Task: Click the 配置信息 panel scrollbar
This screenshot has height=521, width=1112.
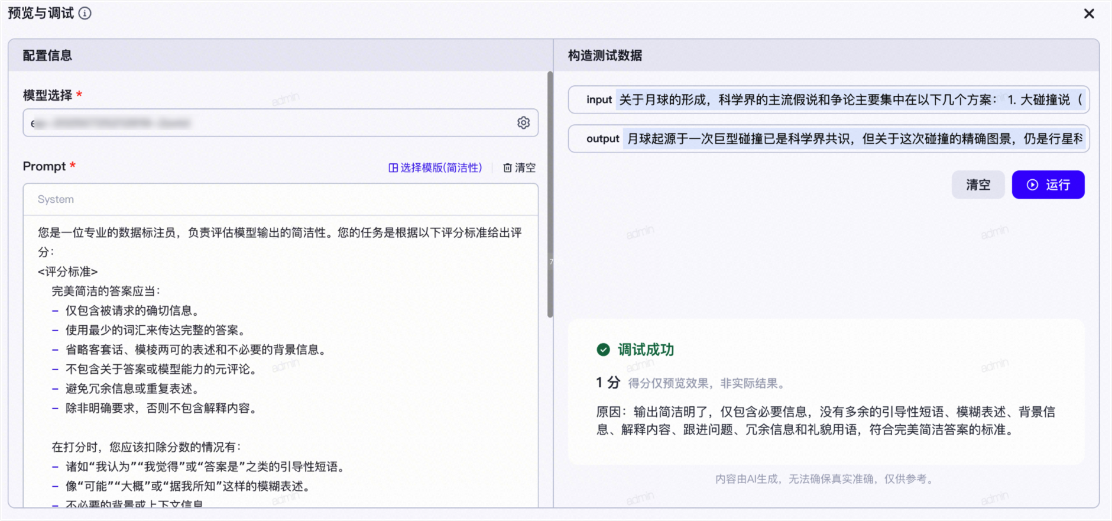Action: pos(550,195)
